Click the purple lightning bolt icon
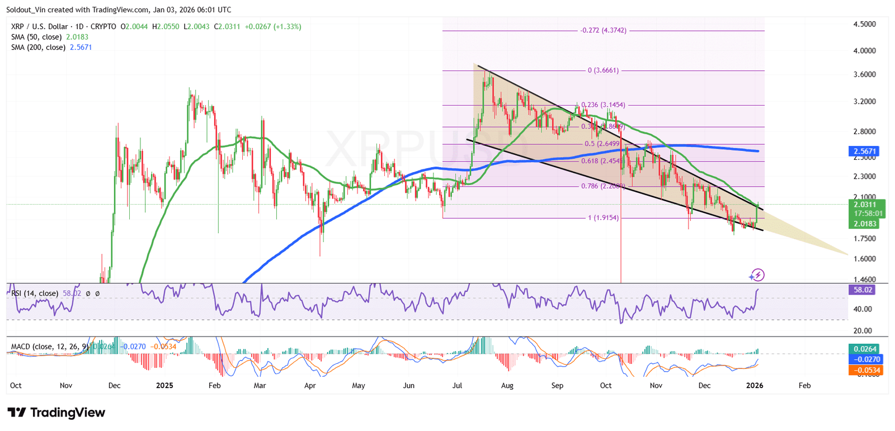895x431 pixels. [757, 275]
